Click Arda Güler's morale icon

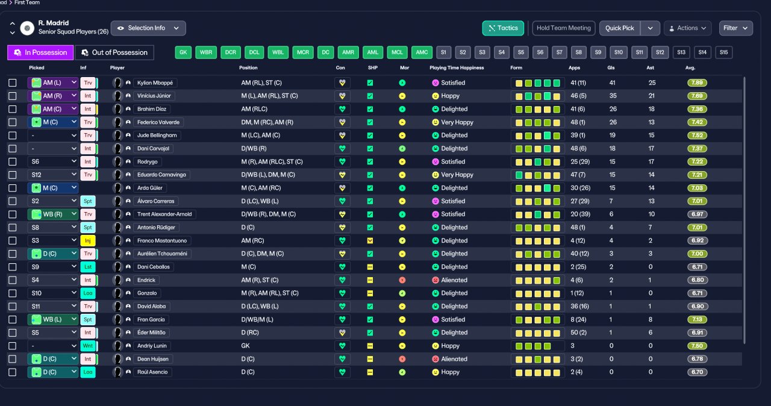pos(402,188)
